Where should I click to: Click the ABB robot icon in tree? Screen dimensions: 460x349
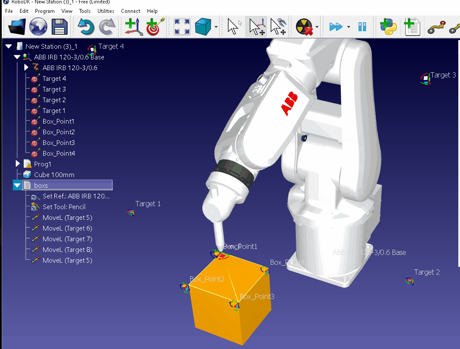tap(36, 67)
